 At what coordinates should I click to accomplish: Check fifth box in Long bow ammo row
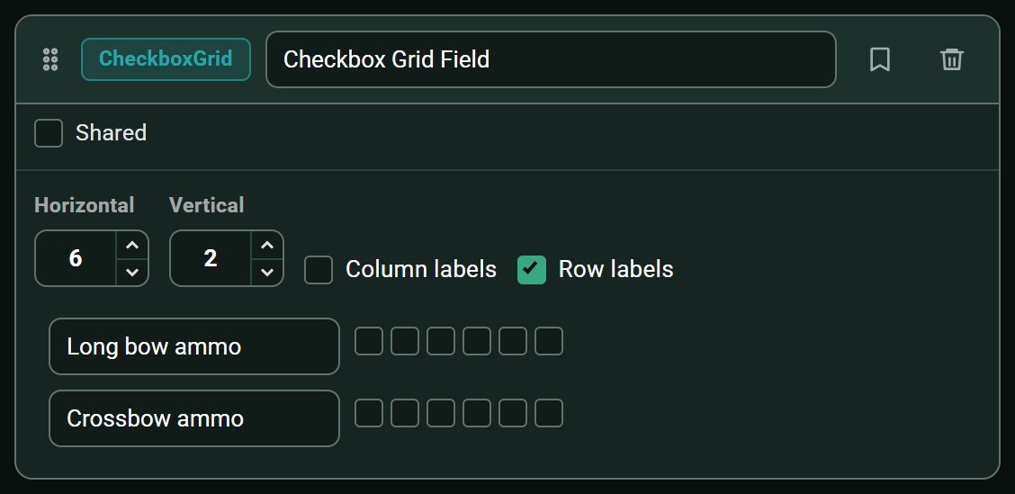(513, 341)
